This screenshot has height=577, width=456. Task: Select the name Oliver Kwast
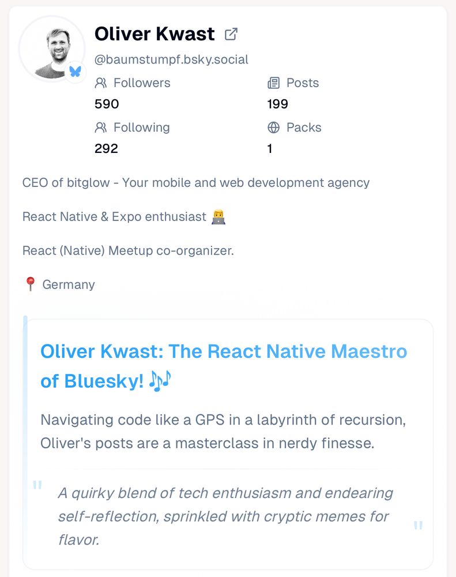154,34
